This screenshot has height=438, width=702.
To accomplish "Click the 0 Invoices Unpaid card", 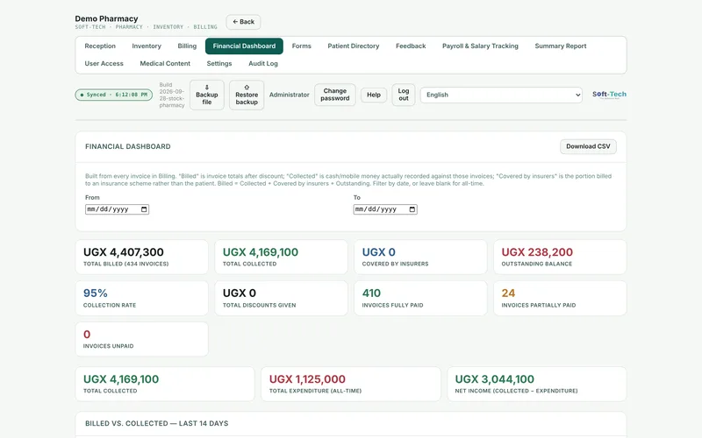I will 141,339.
